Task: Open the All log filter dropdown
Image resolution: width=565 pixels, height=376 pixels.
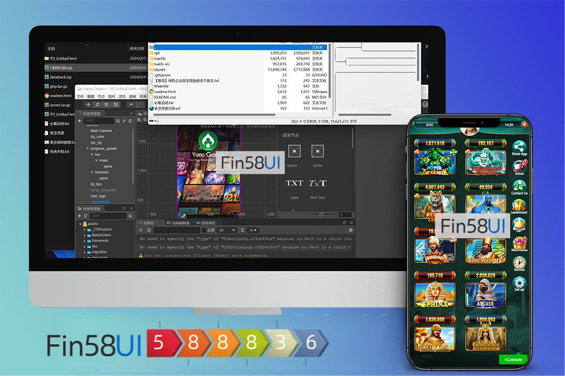Action: 227,230
